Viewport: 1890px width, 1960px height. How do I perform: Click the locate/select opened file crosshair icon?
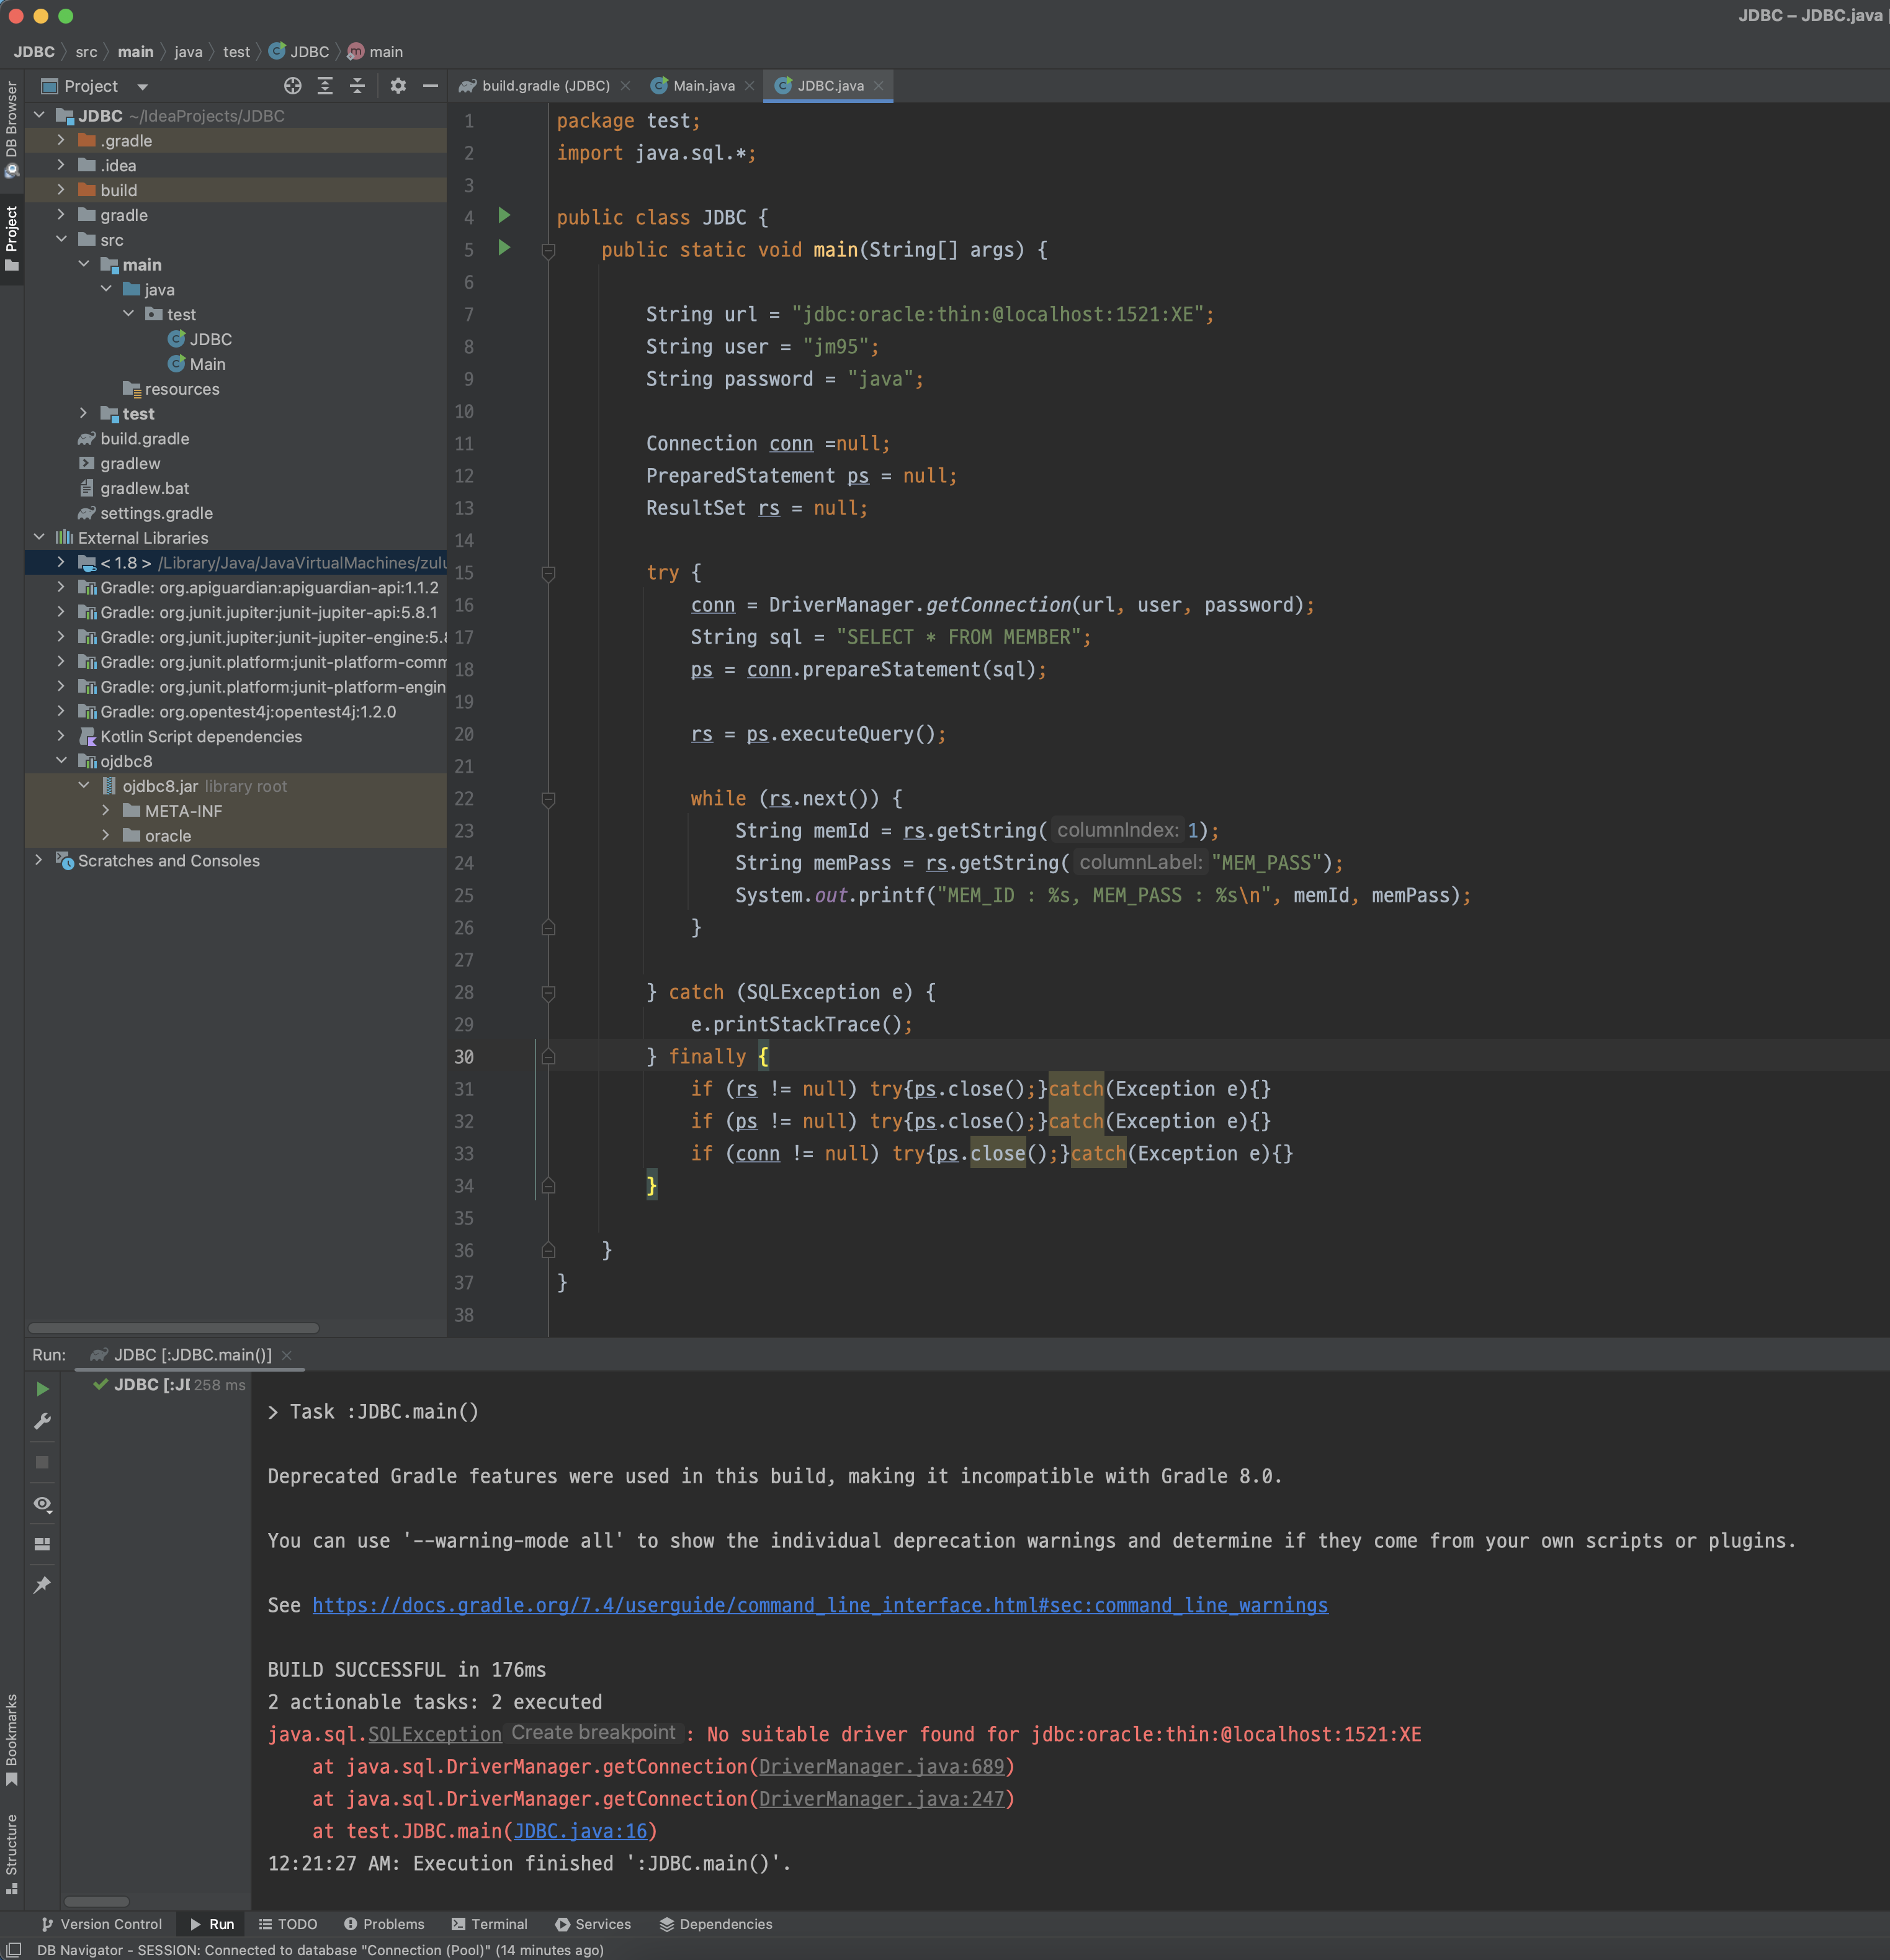click(x=292, y=86)
